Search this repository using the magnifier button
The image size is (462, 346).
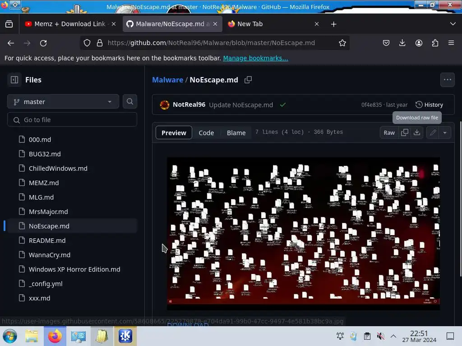(130, 101)
